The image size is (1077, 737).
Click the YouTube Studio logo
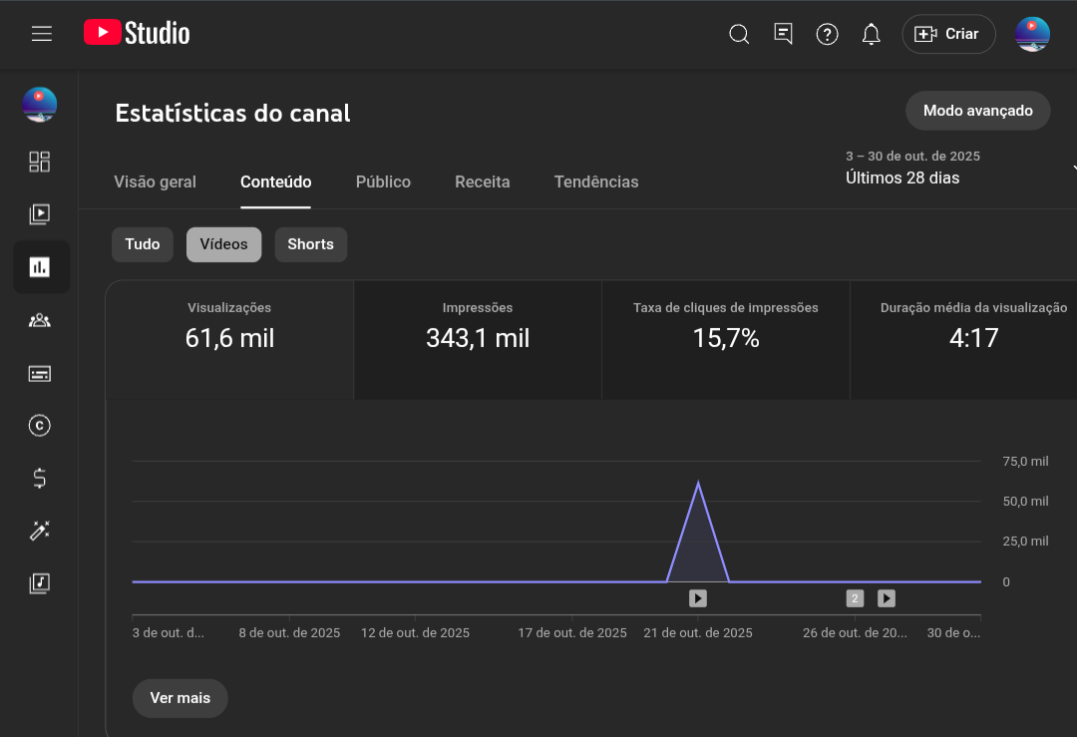click(x=137, y=33)
